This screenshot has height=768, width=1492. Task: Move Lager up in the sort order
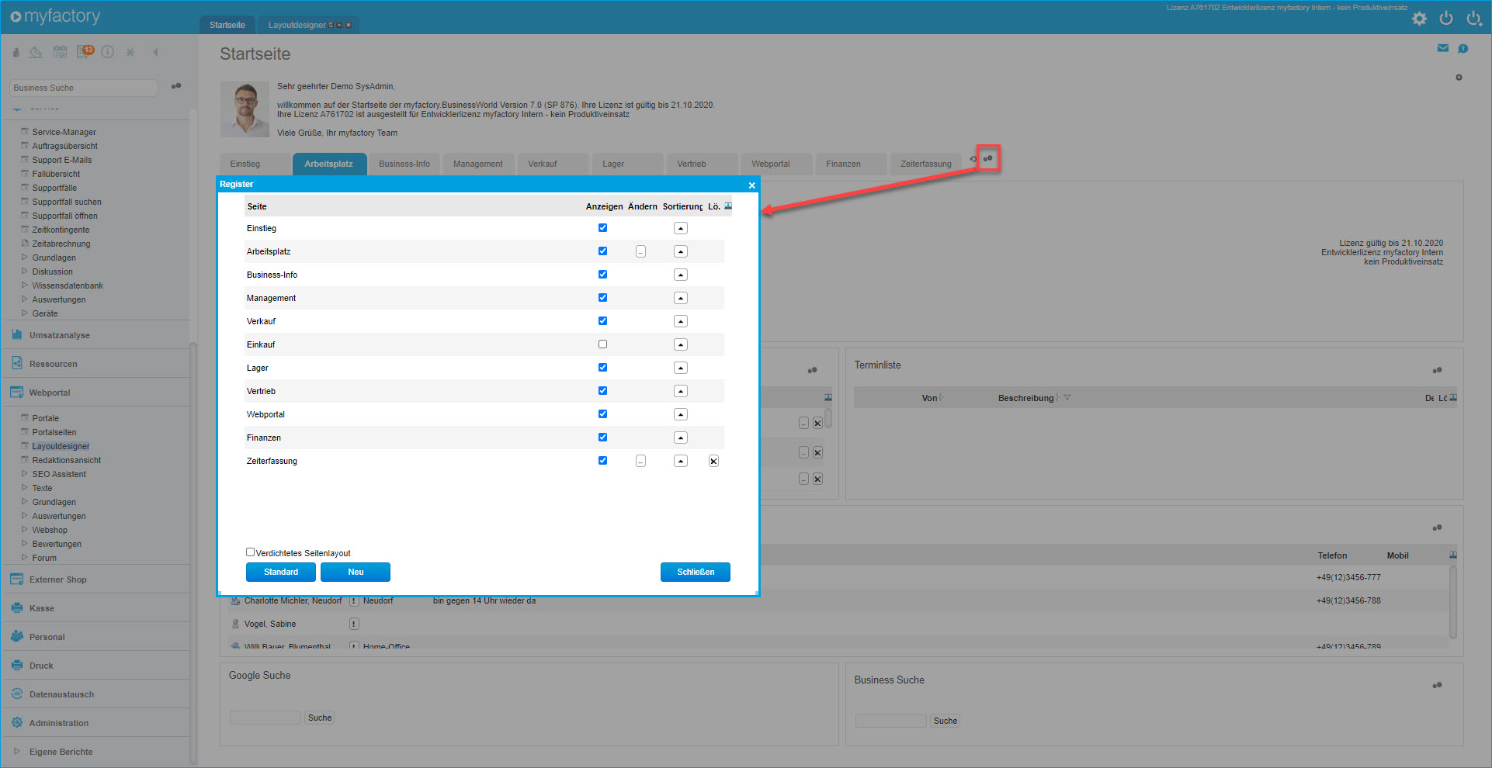pyautogui.click(x=681, y=368)
